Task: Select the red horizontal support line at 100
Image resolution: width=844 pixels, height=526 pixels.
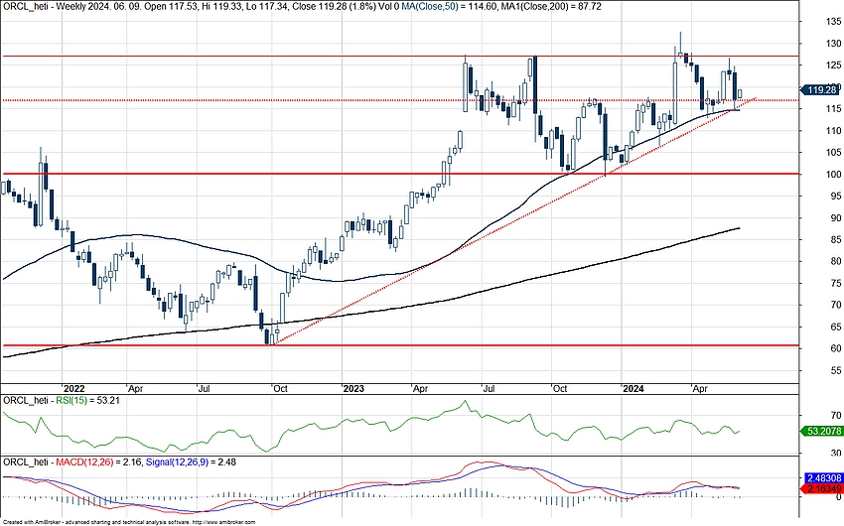Action: point(298,174)
